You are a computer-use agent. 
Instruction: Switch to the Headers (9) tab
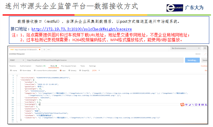pos(40,66)
